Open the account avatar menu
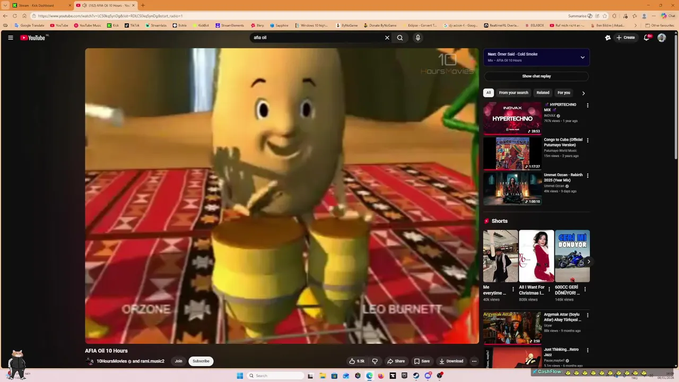679x382 pixels. click(661, 38)
